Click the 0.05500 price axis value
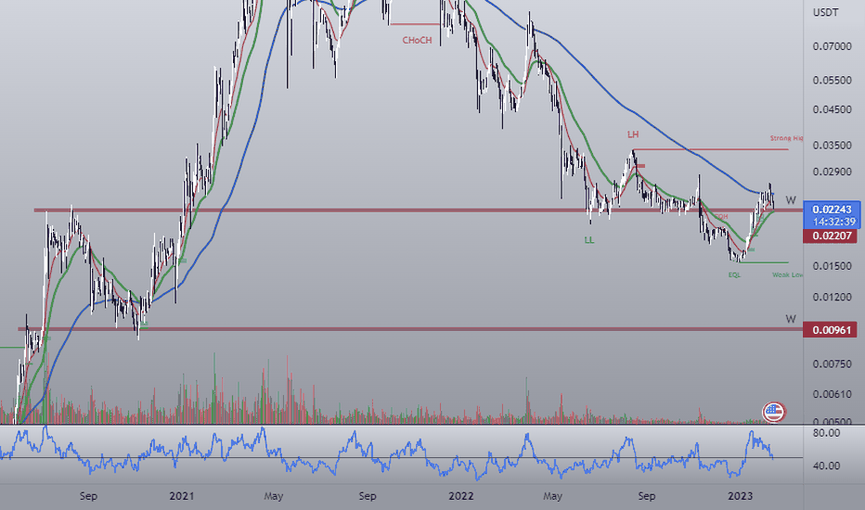The image size is (865, 510). [832, 81]
